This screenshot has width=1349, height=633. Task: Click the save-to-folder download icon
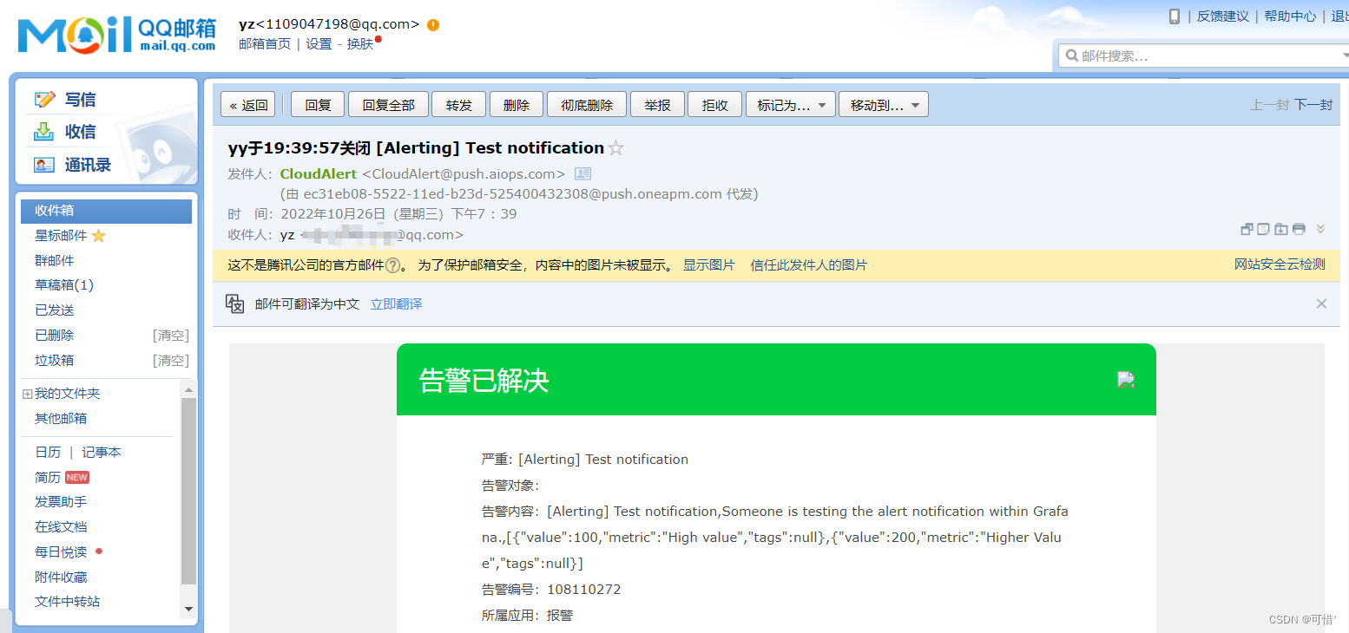1281,229
